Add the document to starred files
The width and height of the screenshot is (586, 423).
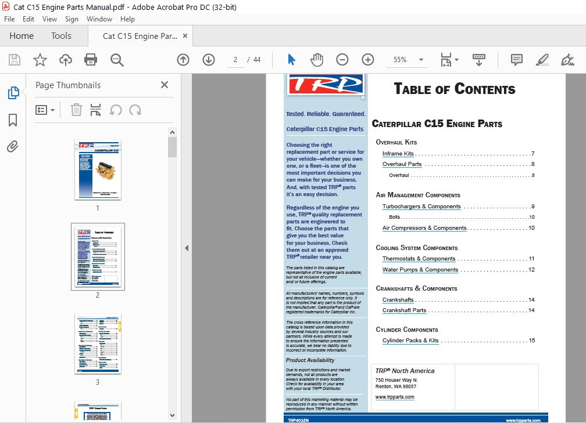(x=40, y=60)
